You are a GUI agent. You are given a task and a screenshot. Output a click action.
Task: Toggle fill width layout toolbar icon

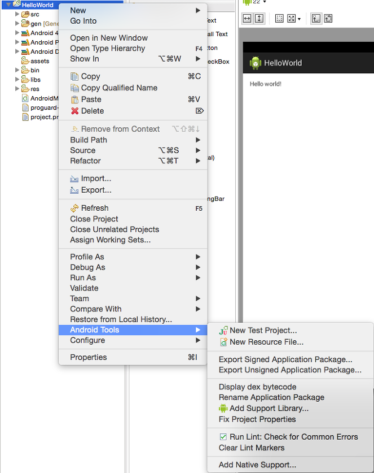pos(247,19)
